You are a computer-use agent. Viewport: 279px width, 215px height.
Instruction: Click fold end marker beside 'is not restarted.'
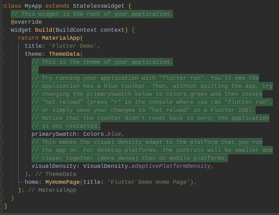coord(1,126)
